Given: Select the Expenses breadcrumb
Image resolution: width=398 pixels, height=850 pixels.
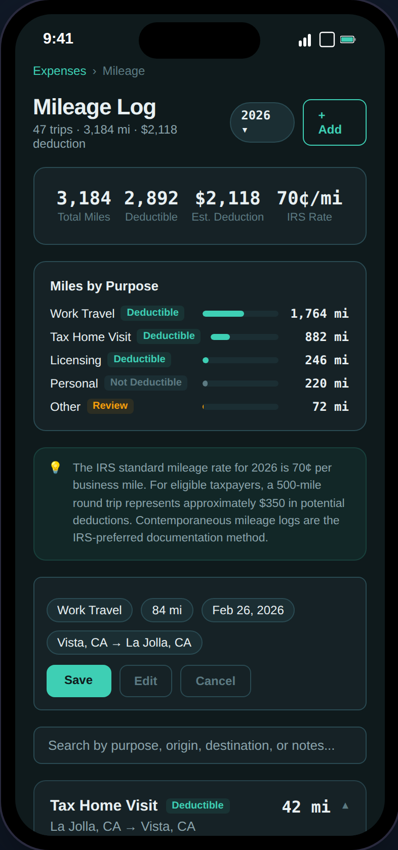Looking at the screenshot, I should 59,71.
